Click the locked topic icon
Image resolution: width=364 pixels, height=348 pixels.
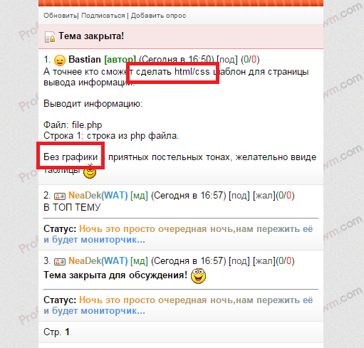coord(50,37)
